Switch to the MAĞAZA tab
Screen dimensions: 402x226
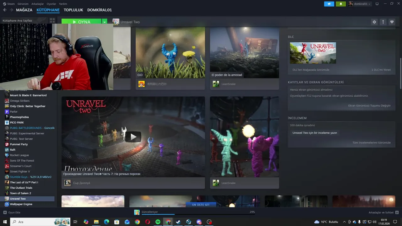click(24, 10)
